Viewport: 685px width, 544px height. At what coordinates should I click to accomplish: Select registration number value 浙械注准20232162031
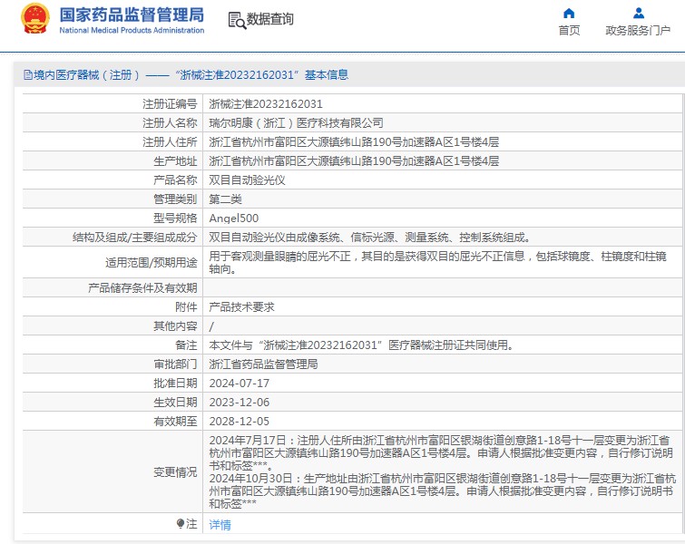(266, 104)
